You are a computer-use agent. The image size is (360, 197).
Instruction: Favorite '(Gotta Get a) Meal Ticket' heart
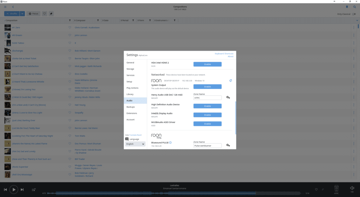point(70,58)
